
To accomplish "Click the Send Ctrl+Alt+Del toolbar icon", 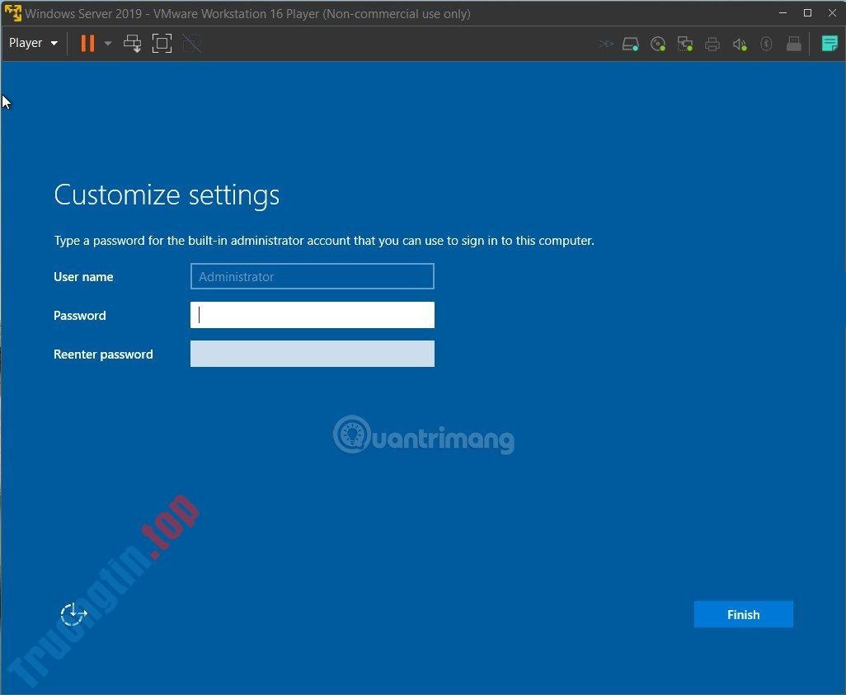I will (132, 44).
